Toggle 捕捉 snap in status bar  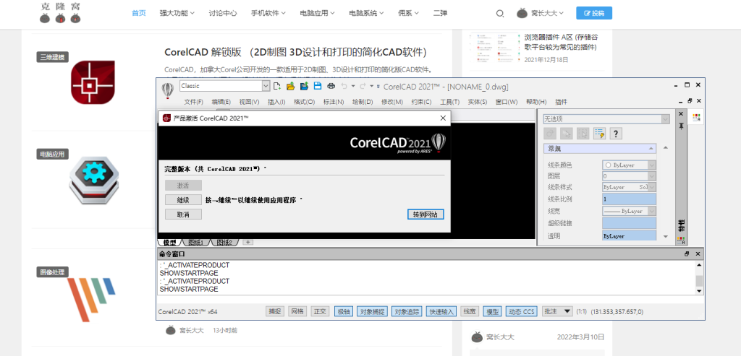[x=274, y=311]
